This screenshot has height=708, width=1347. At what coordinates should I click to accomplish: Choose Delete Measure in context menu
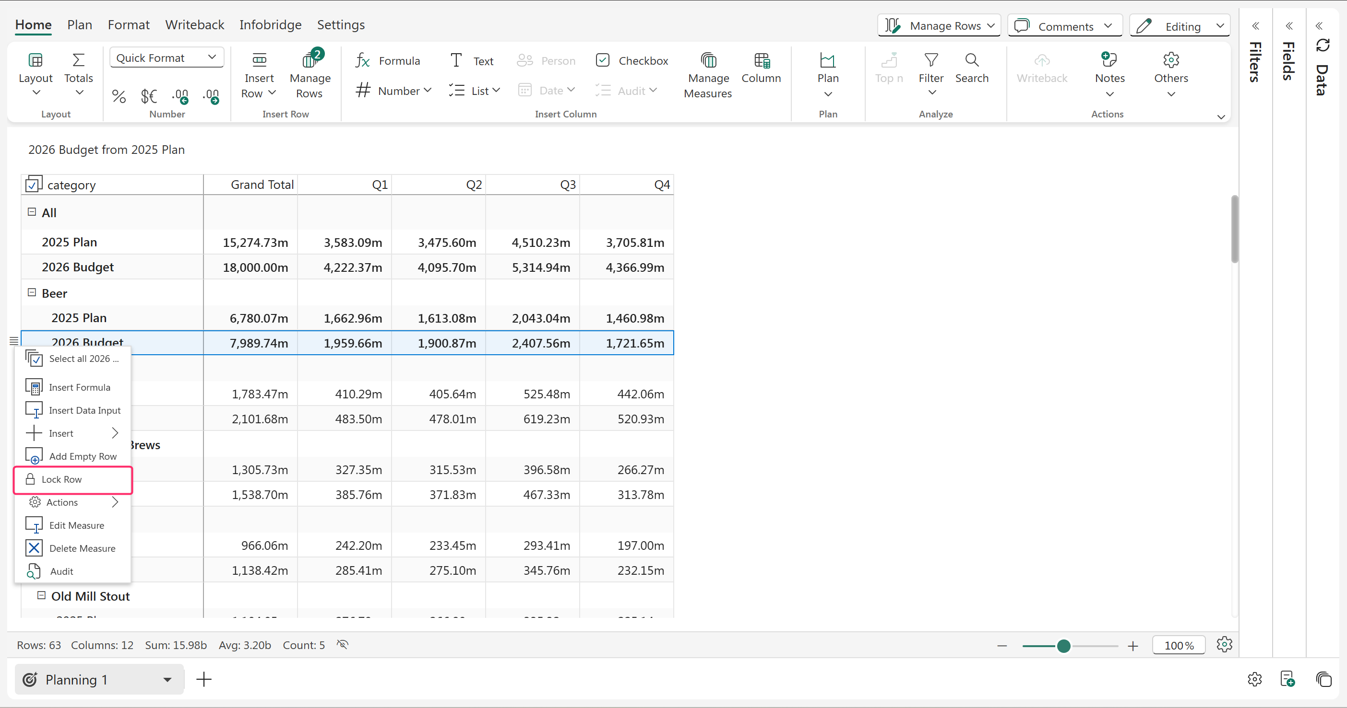pyautogui.click(x=82, y=548)
